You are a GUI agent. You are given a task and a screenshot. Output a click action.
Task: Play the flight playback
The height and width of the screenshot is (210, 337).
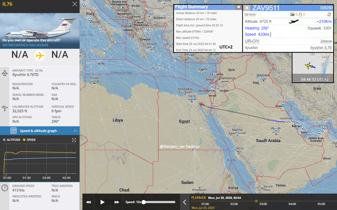[103, 202]
